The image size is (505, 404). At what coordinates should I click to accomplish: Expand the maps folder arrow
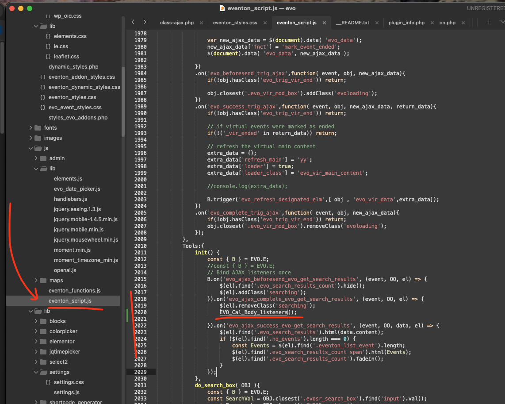click(x=36, y=281)
